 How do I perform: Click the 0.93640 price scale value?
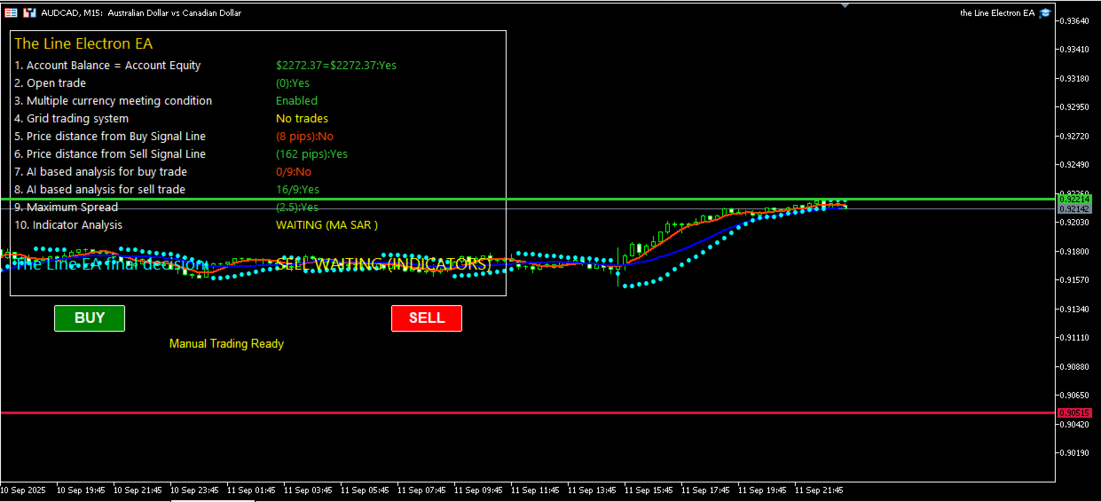pos(1076,21)
